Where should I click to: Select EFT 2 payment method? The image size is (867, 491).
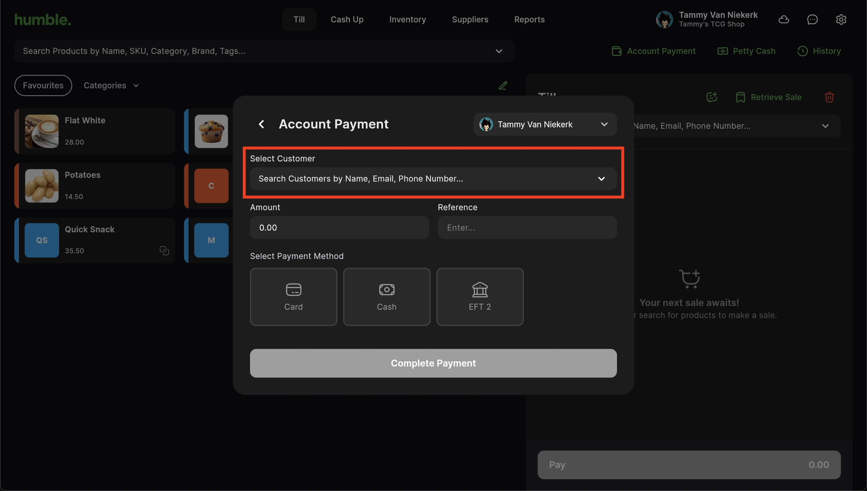tap(480, 297)
